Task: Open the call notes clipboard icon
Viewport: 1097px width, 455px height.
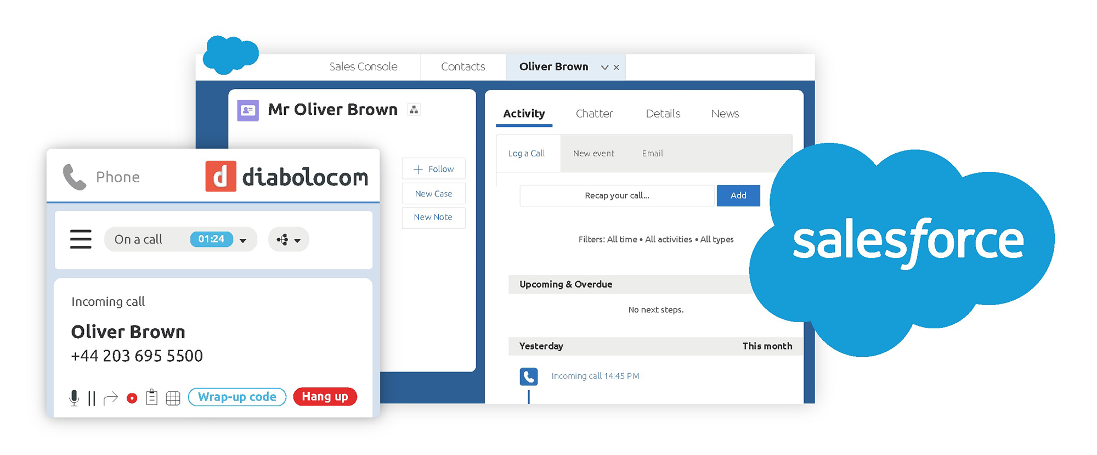Action: click(x=152, y=397)
